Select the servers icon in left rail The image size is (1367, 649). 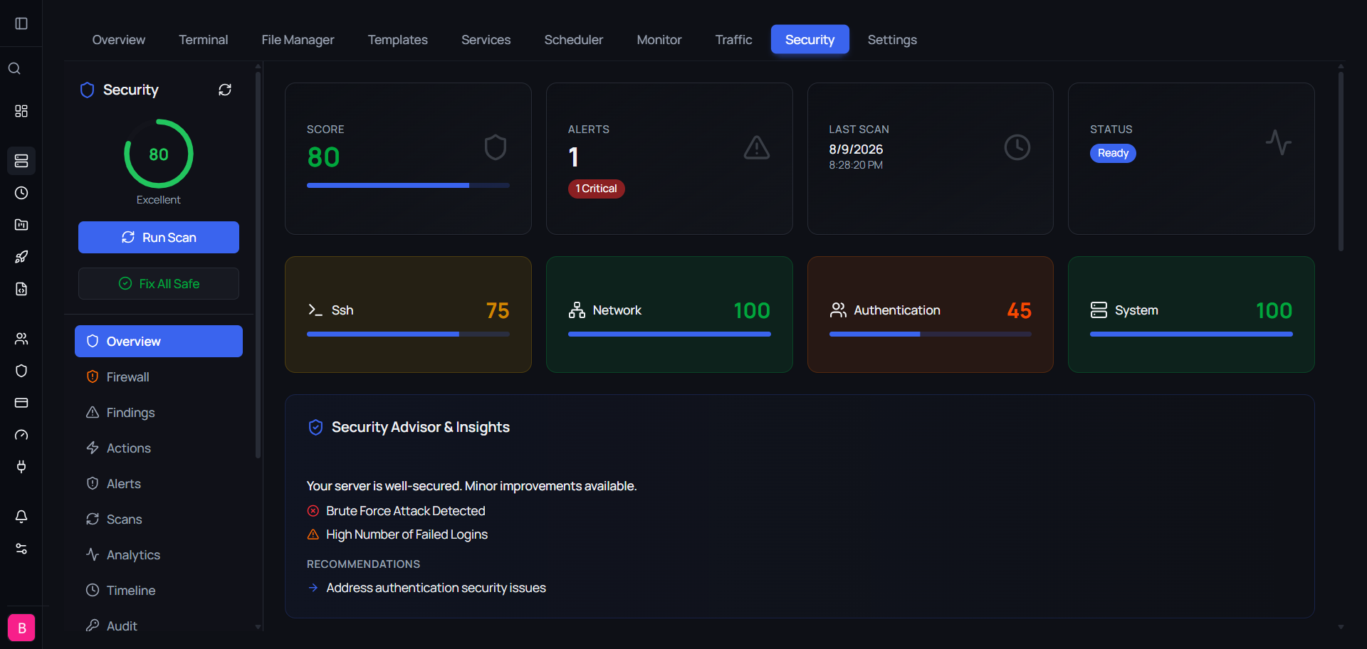point(21,161)
